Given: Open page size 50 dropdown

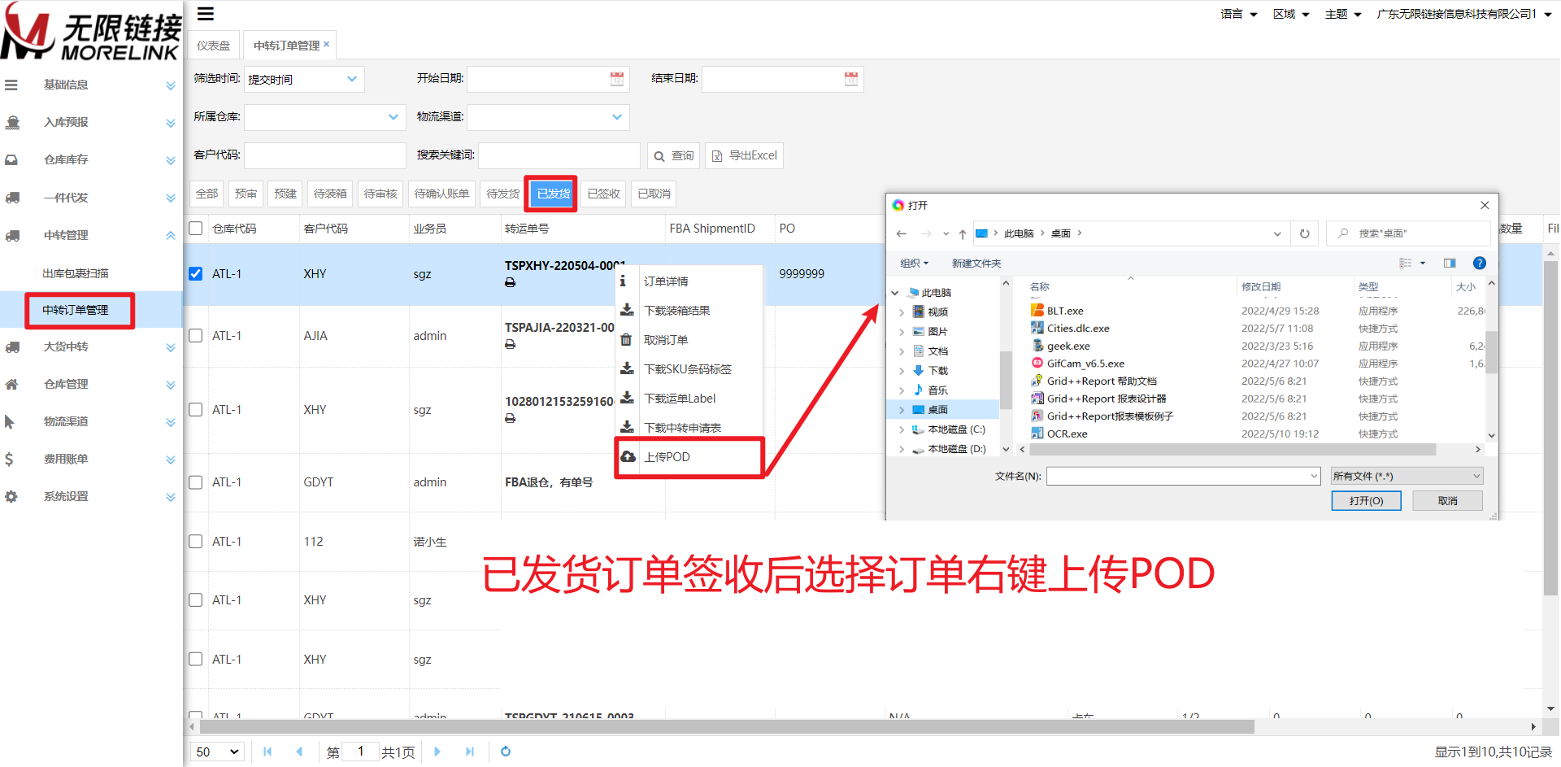Looking at the screenshot, I should point(218,752).
